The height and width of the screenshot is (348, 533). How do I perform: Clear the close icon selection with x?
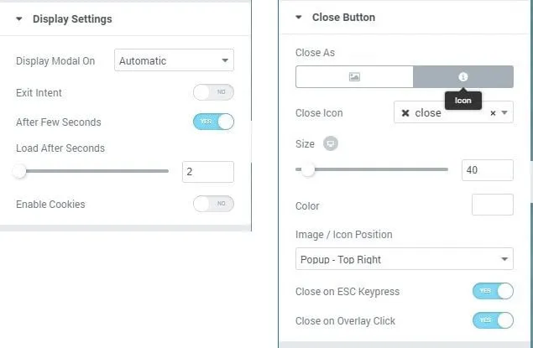tap(493, 113)
